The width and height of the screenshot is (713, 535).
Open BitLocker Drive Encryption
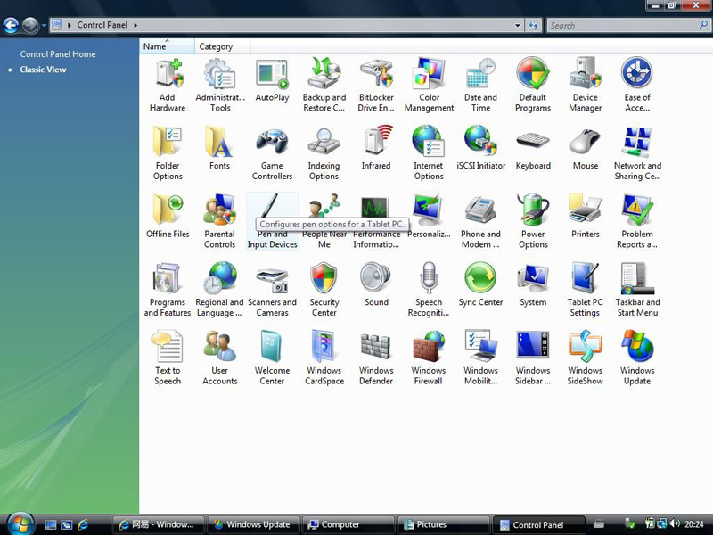coord(376,86)
